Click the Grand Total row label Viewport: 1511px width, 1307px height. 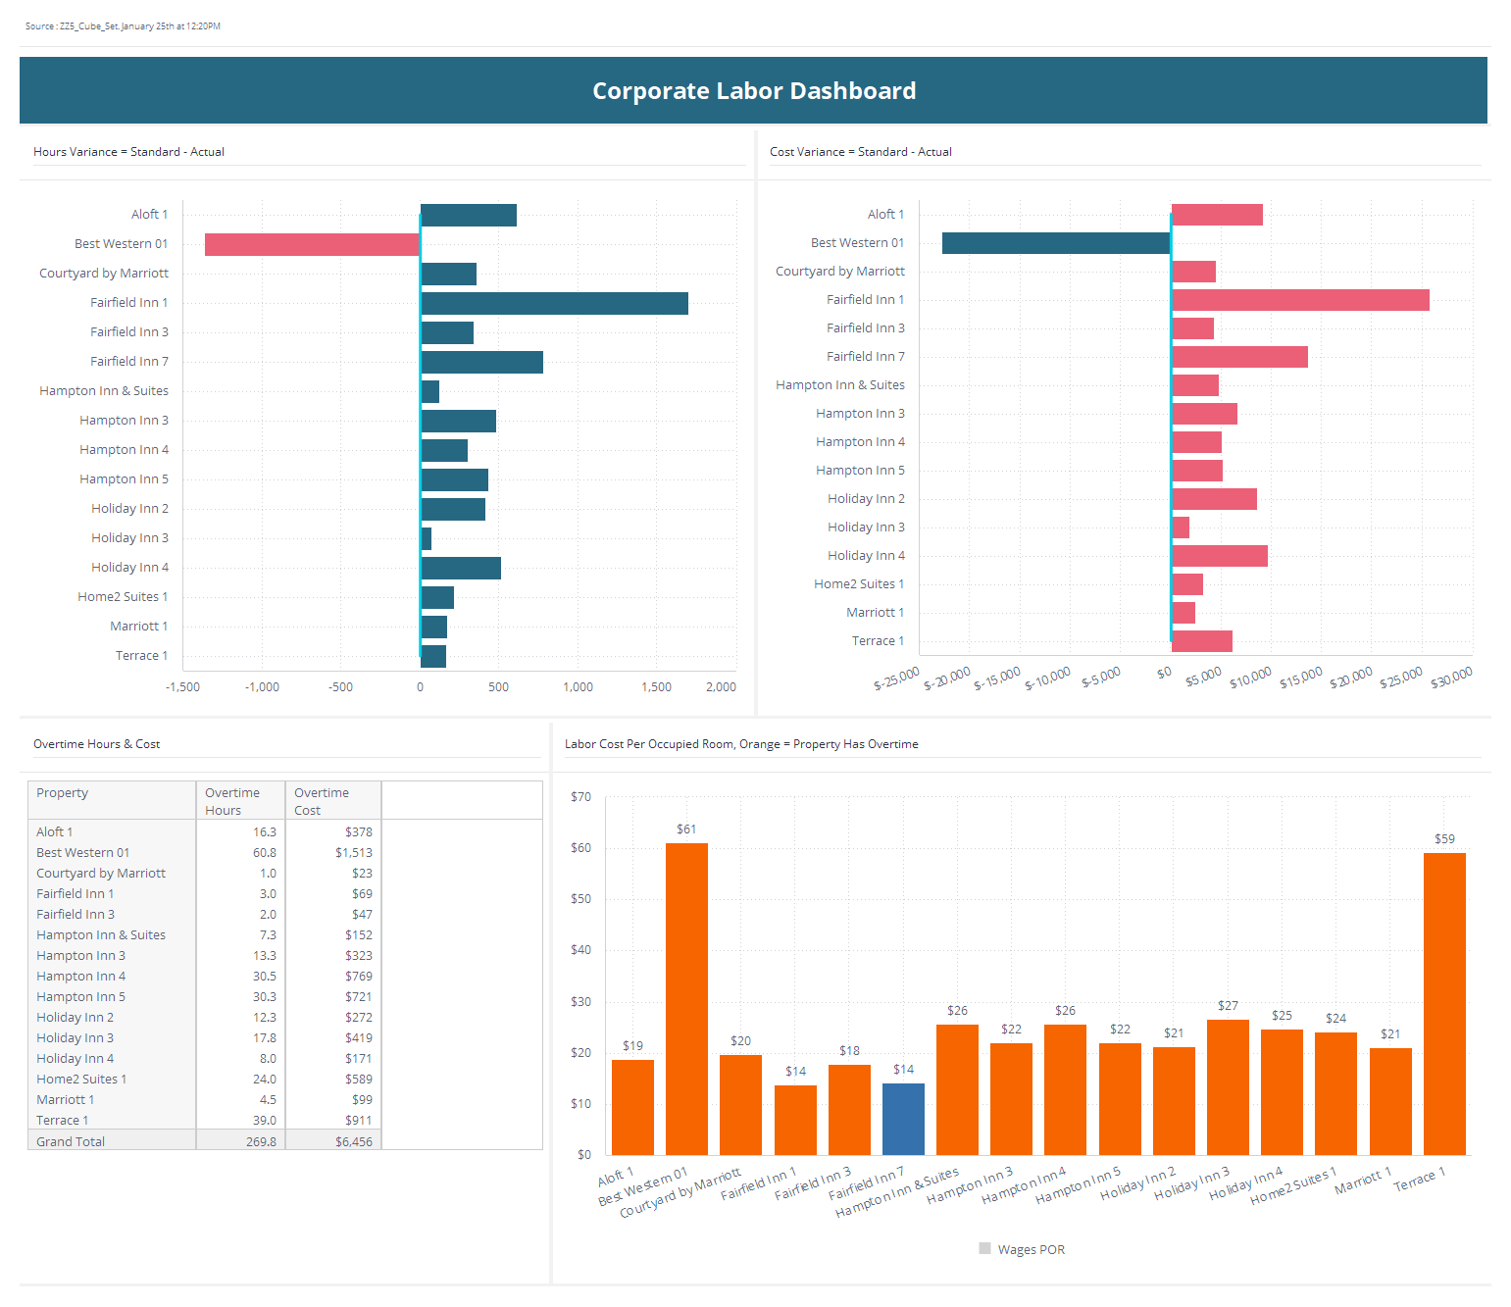[71, 1142]
